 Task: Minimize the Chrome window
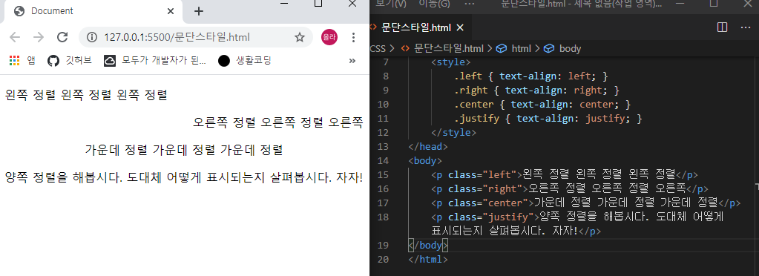[x=285, y=4]
